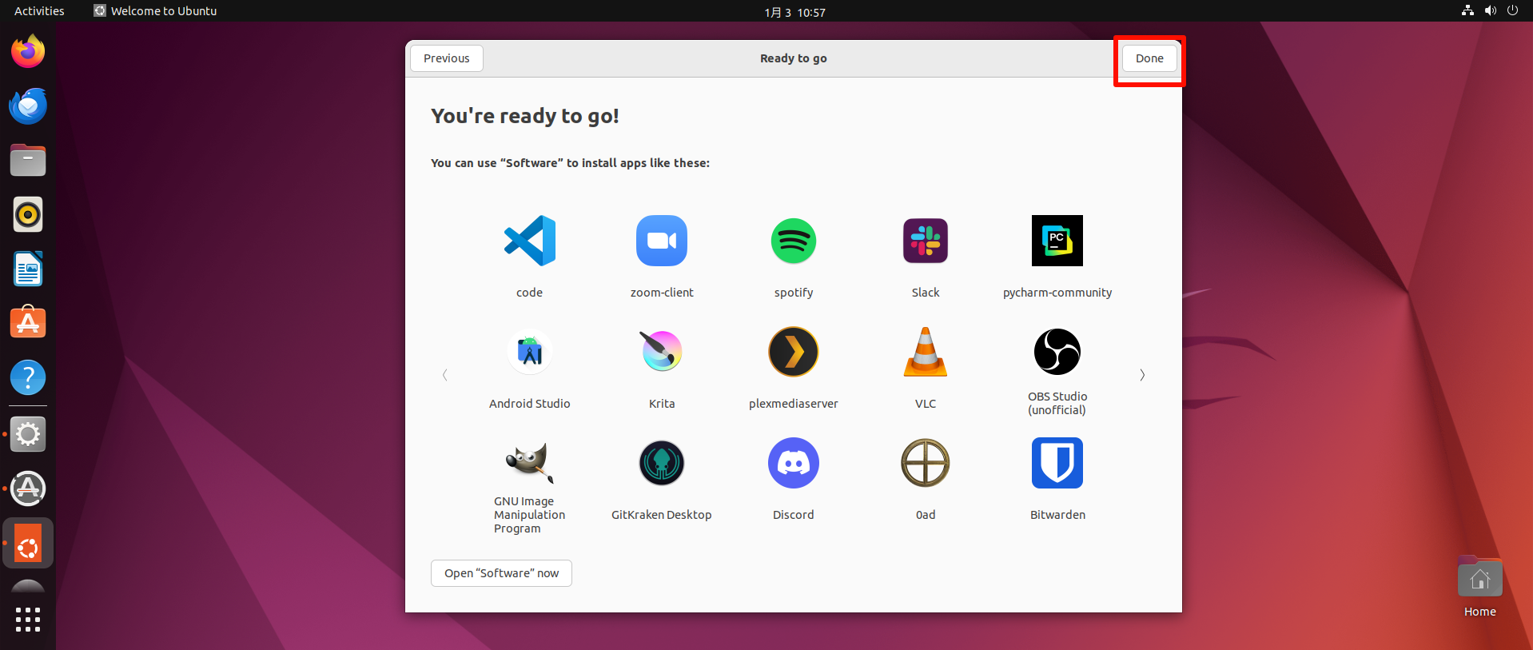The height and width of the screenshot is (650, 1533).
Task: Go back with the Previous button
Action: point(447,58)
